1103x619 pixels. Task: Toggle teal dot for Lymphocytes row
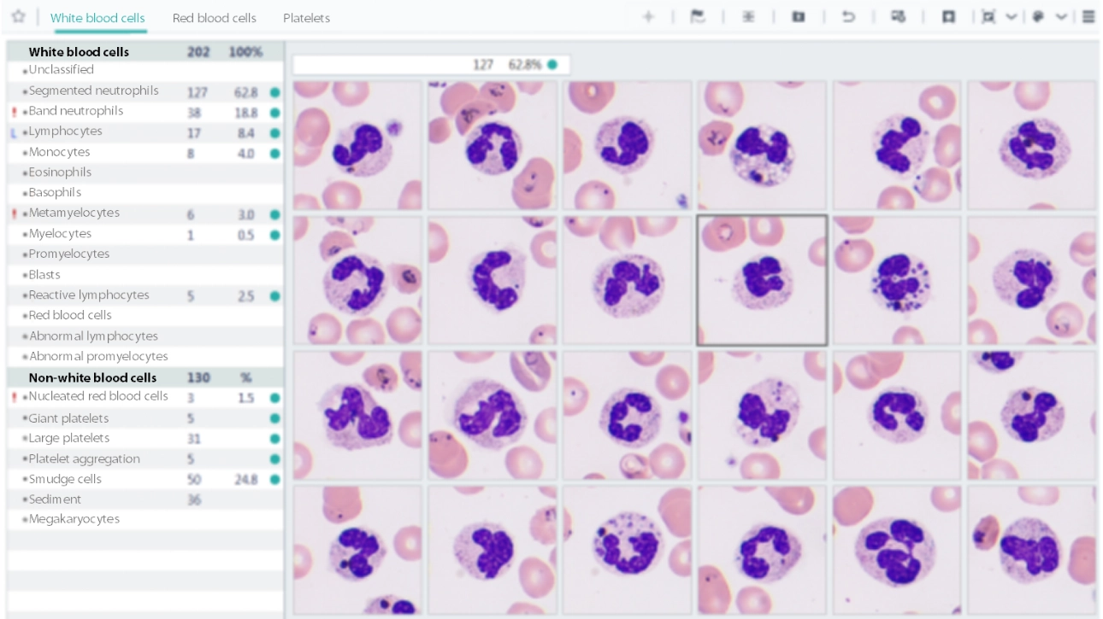click(x=274, y=132)
